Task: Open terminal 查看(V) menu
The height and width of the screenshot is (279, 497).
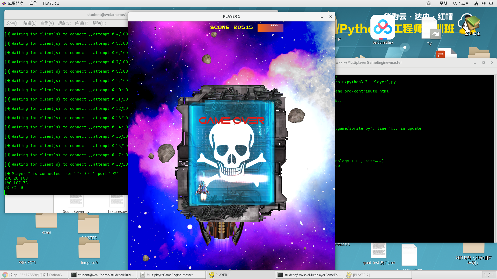Action: (47, 23)
